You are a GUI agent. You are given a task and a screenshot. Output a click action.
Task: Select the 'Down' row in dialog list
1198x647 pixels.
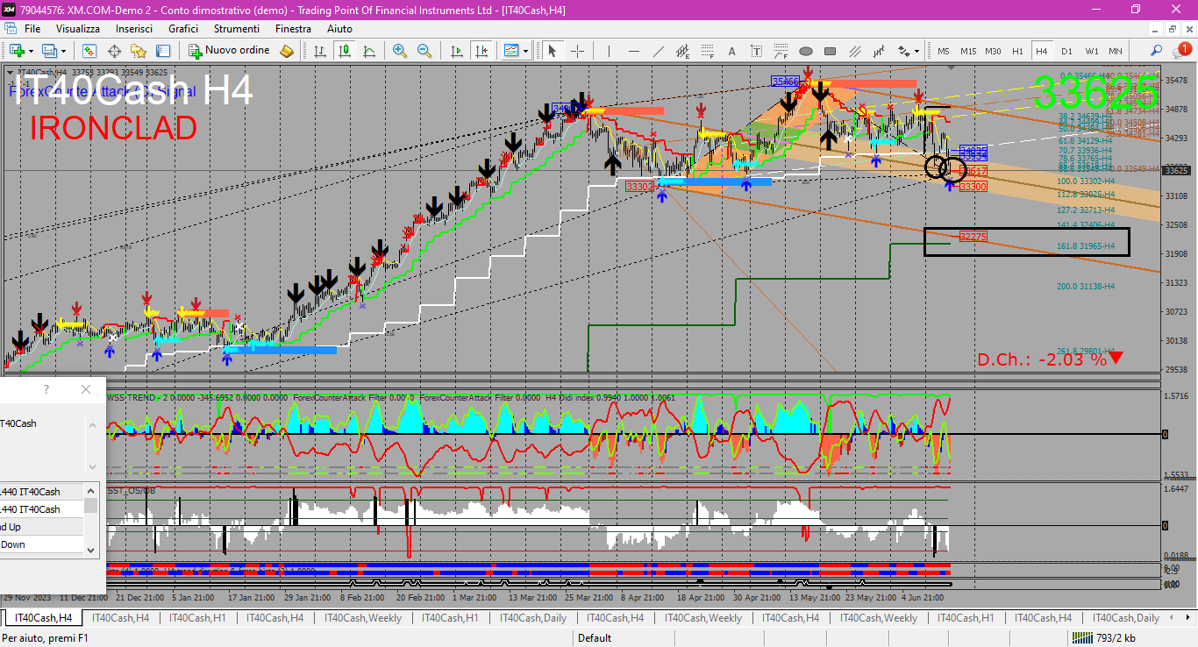pos(41,544)
